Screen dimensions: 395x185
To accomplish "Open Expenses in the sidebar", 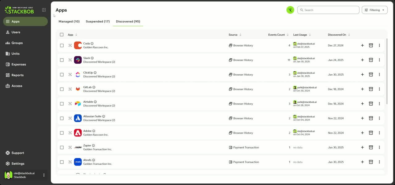I will tap(25, 64).
